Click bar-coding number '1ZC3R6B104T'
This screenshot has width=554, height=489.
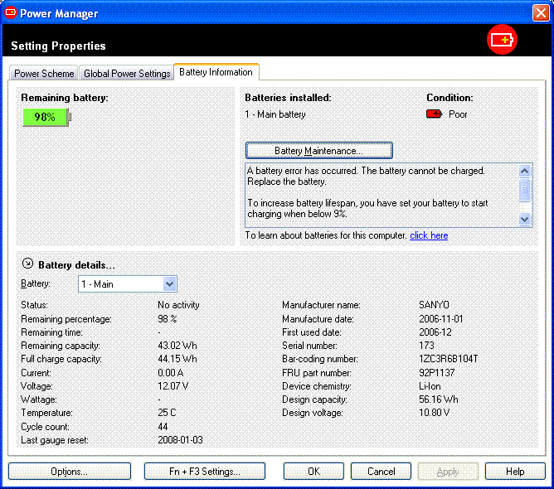pos(448,359)
